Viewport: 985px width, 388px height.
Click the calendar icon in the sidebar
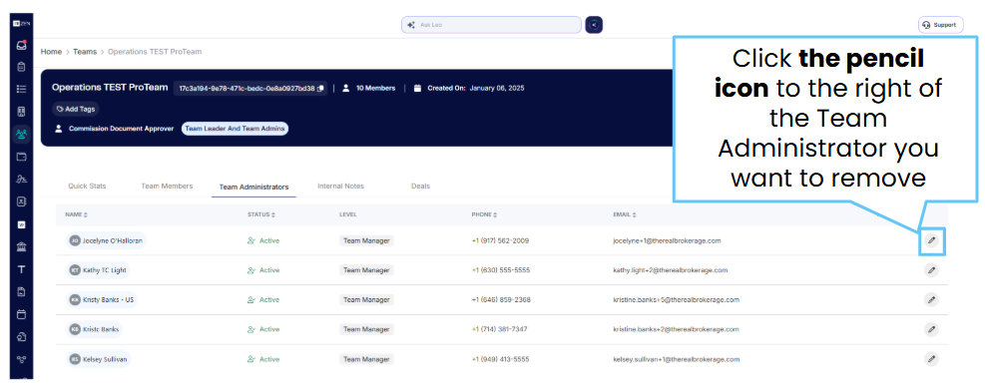pos(21,314)
